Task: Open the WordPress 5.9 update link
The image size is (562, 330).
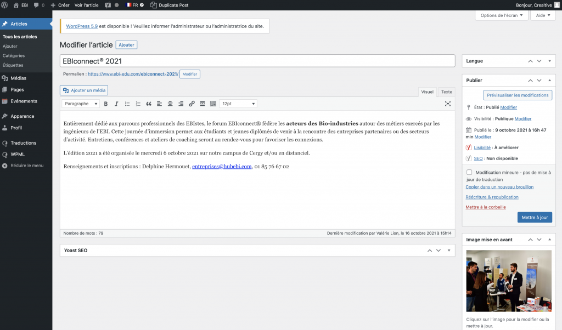Action: 82,26
